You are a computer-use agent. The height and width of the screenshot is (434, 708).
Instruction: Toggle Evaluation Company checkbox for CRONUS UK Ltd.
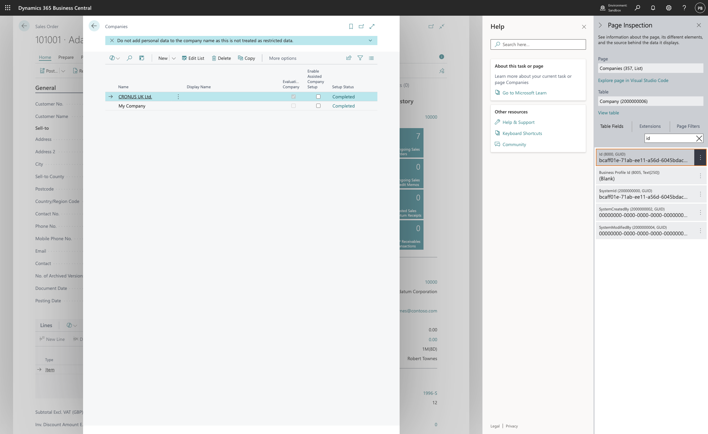click(293, 97)
